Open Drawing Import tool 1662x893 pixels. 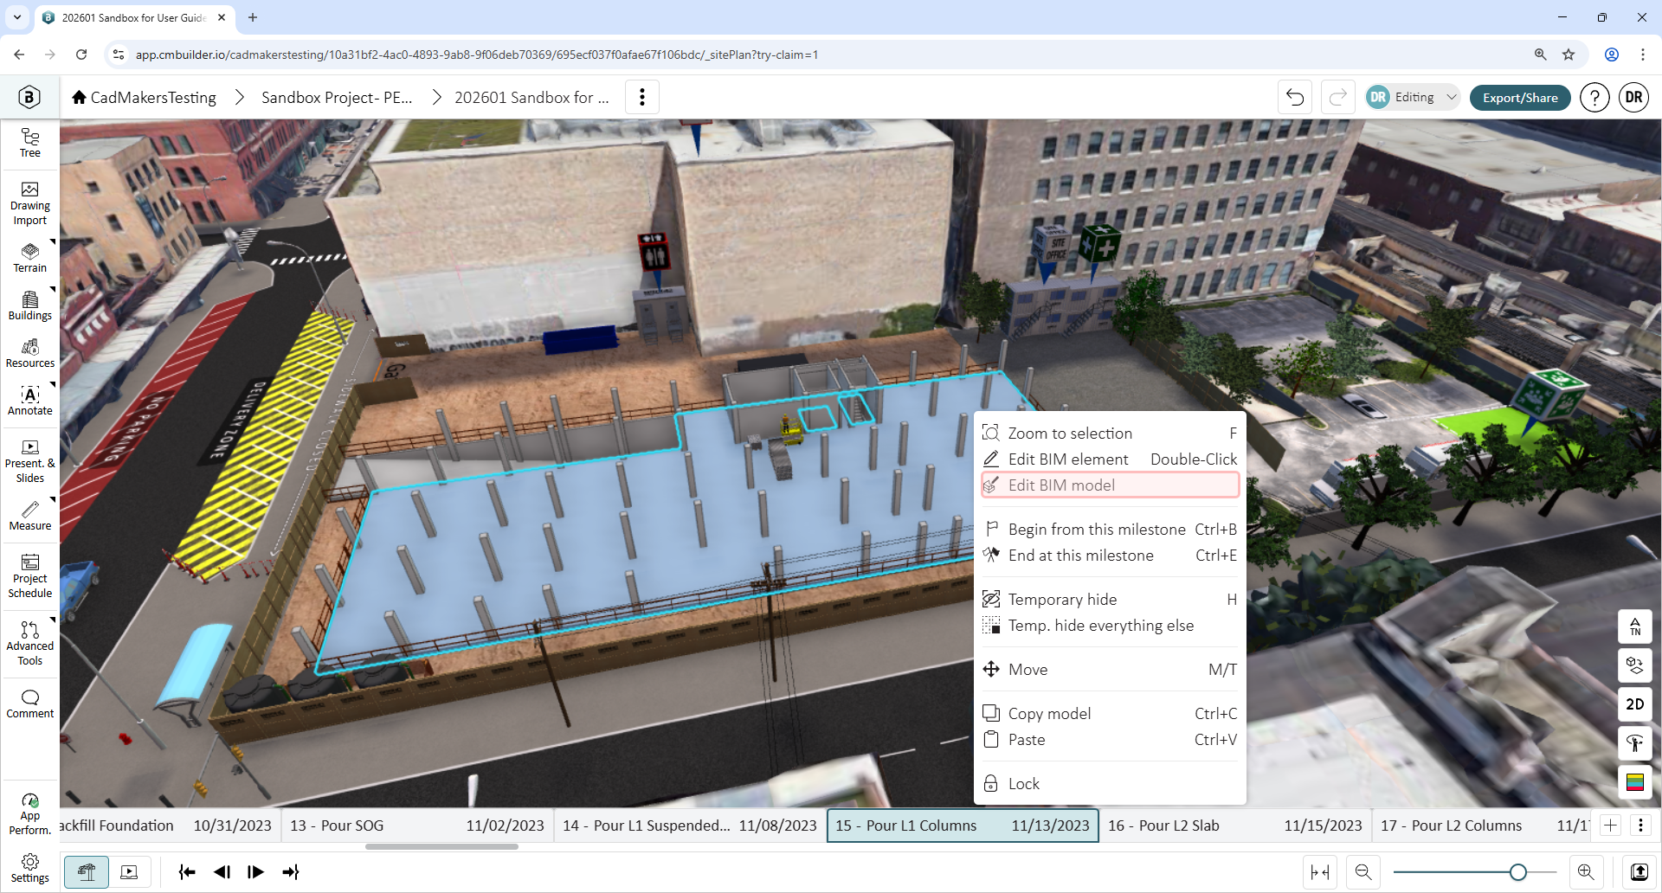click(30, 204)
